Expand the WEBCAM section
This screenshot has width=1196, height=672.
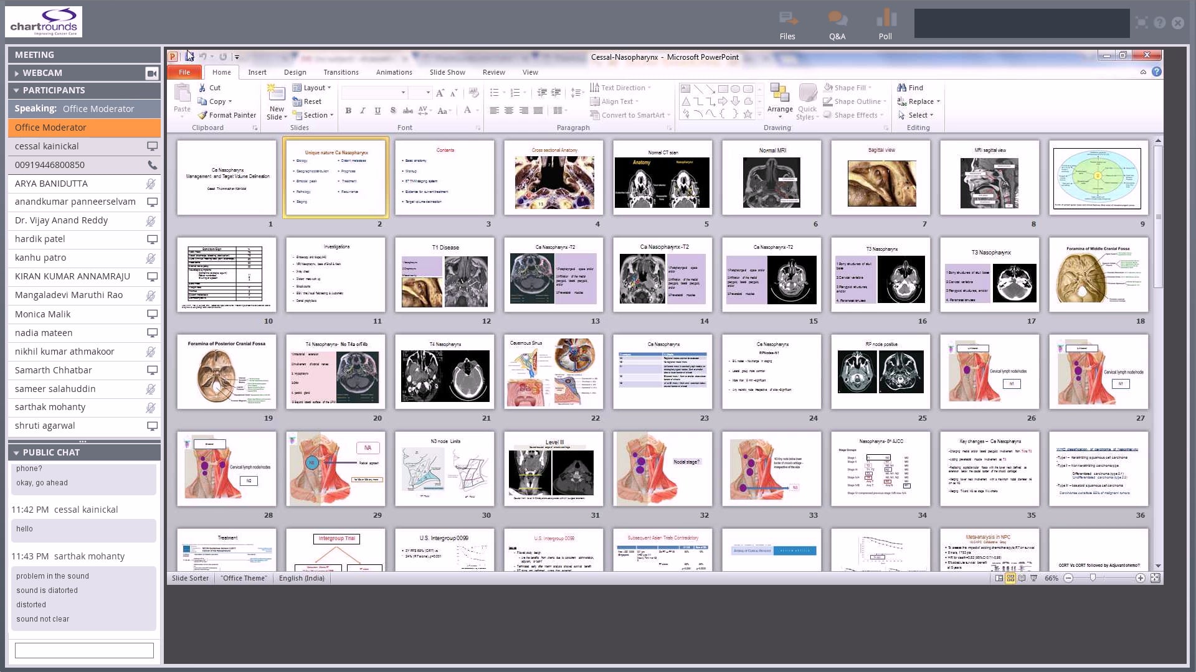point(17,73)
